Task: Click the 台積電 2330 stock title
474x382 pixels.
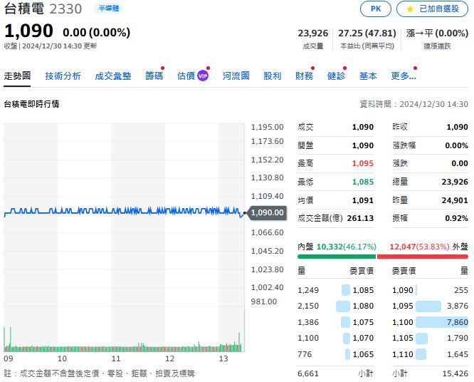Action: tap(43, 9)
